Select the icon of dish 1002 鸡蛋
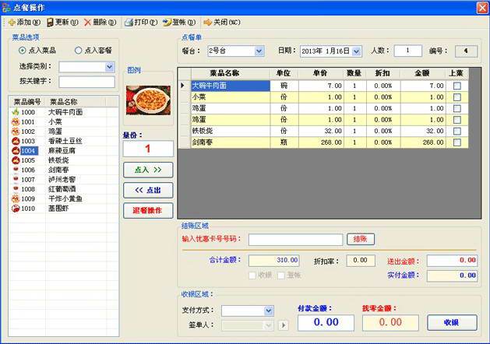The width and height of the screenshot is (490, 344). [x=16, y=131]
